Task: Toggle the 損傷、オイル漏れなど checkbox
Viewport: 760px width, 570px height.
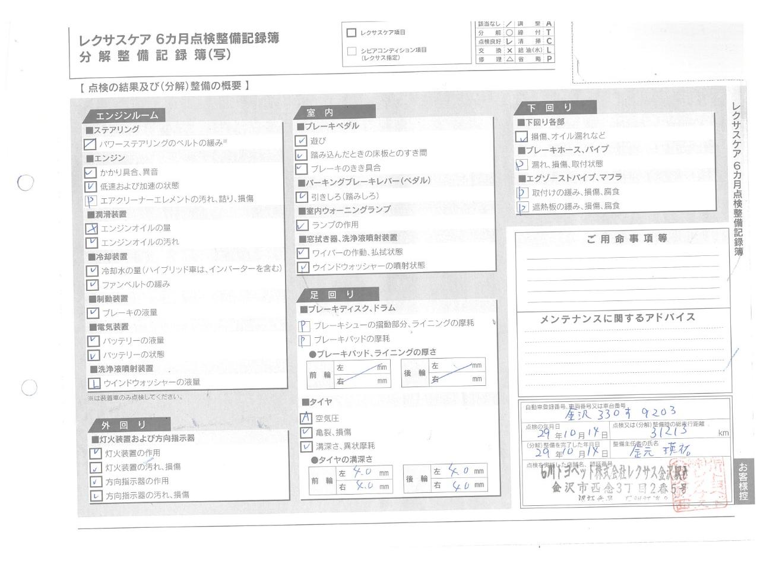Action: [x=521, y=137]
